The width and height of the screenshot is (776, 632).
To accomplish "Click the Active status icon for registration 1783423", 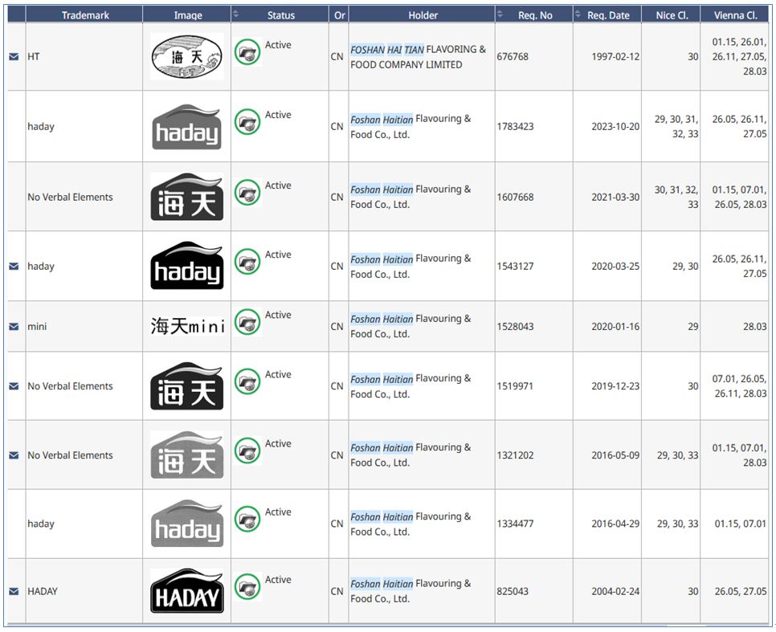I will [247, 122].
